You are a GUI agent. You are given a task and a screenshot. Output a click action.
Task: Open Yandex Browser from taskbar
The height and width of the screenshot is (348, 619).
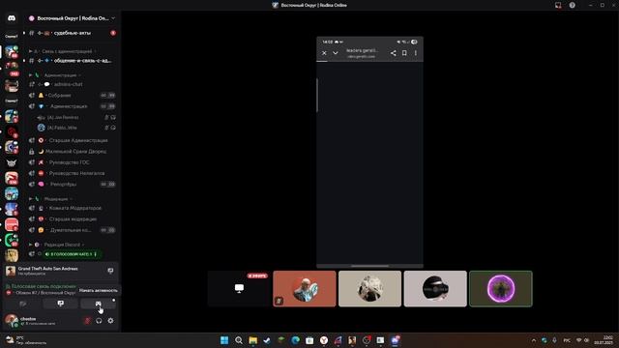pos(324,340)
